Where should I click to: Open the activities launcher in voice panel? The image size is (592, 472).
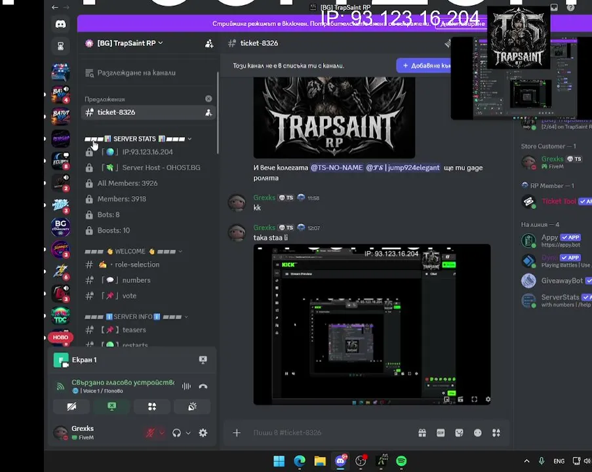152,406
